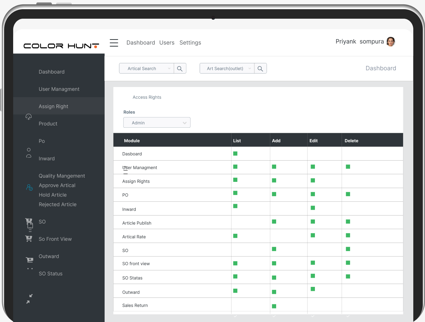Toggle the Delete right for User Managment
The height and width of the screenshot is (322, 425).
point(348,166)
